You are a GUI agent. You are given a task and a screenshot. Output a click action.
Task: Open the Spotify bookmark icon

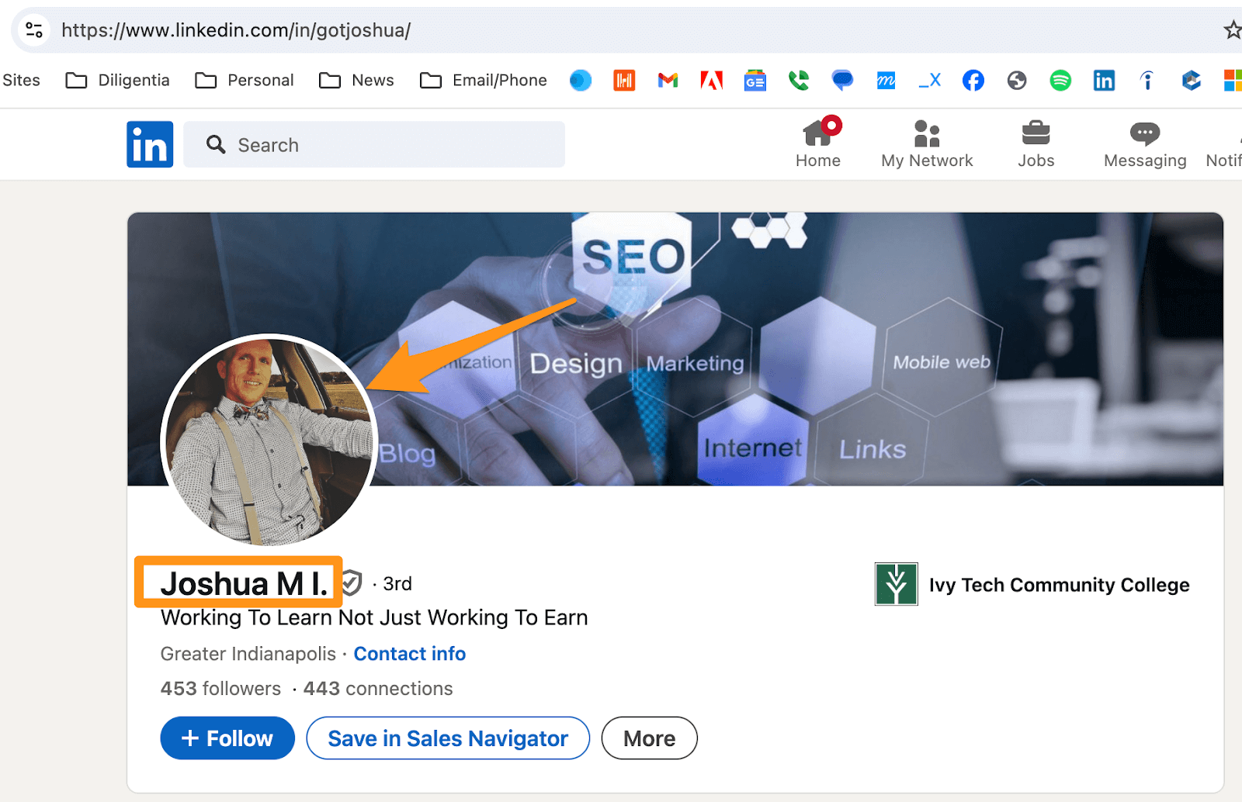point(1060,80)
